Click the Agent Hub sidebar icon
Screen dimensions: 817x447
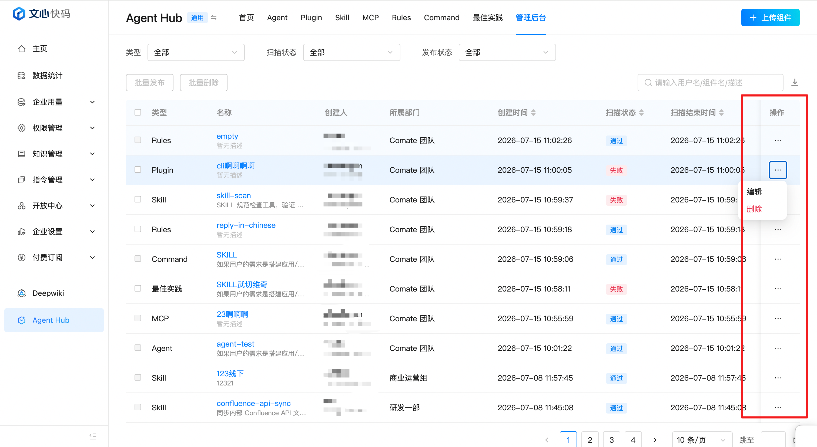coord(21,320)
